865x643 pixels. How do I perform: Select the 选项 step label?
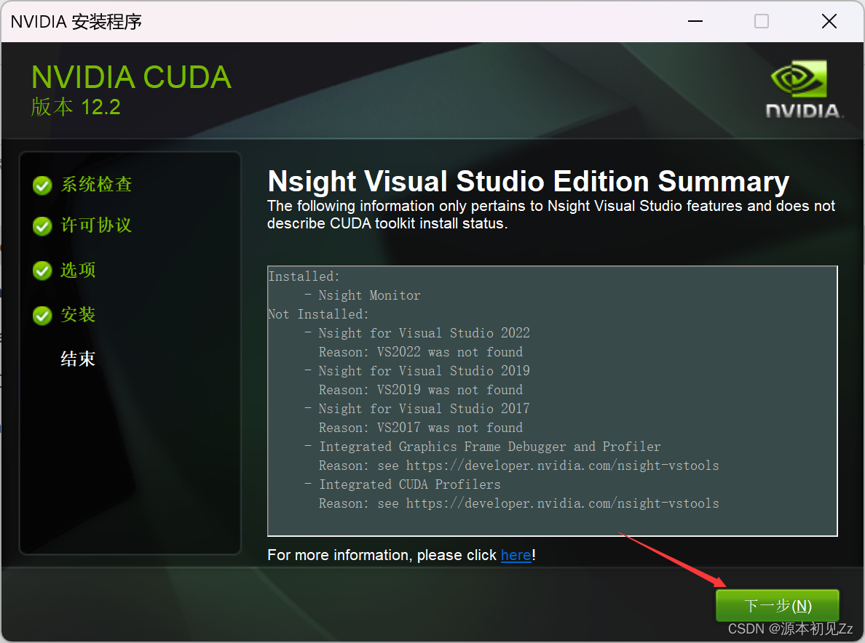(79, 270)
